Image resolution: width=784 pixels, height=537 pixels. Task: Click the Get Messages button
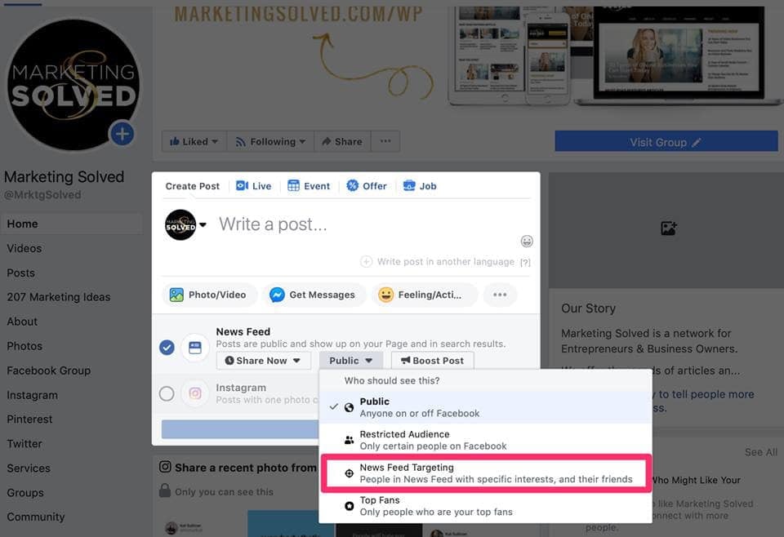click(x=314, y=295)
